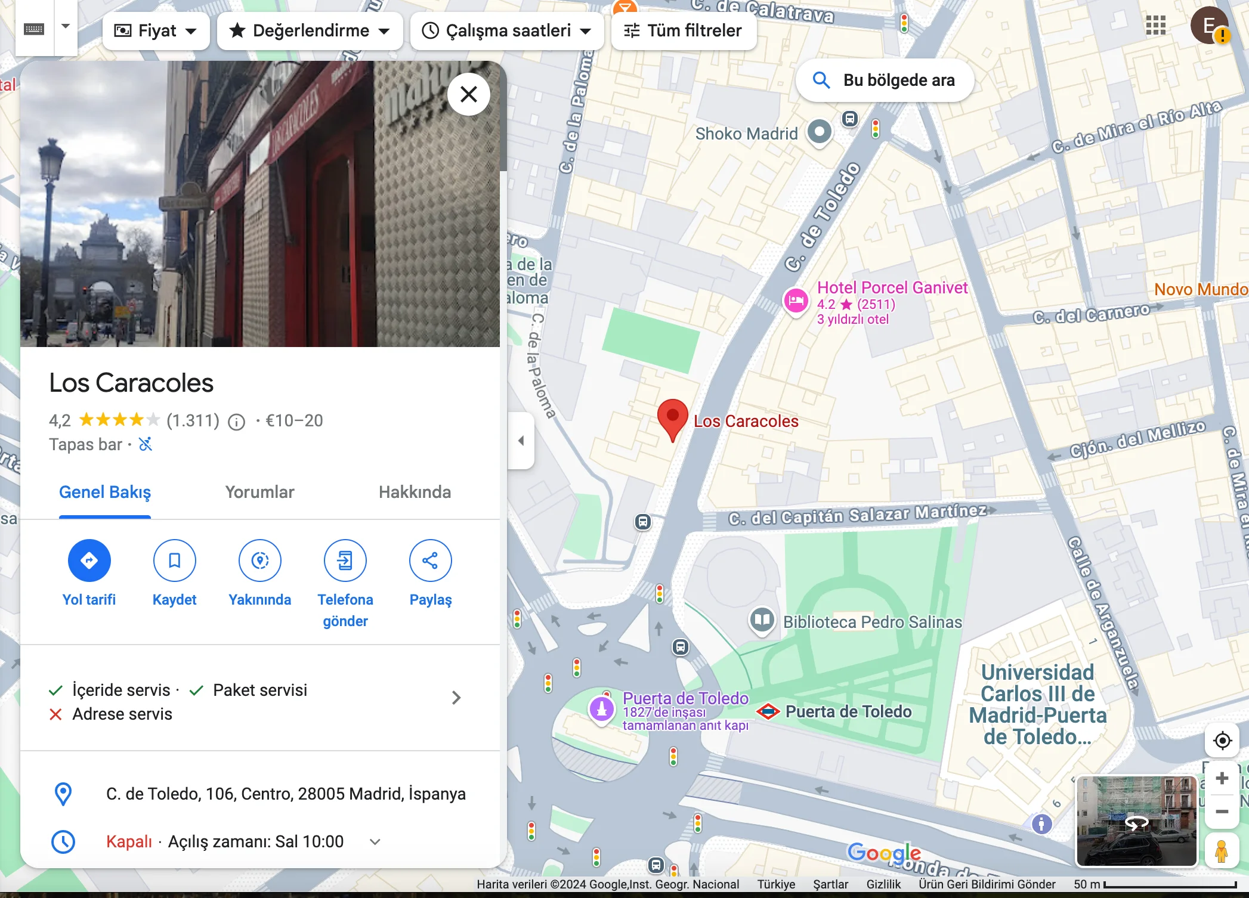Viewport: 1249px width, 898px height.
Task: Click Shoko Madrid map marker
Action: pos(820,132)
